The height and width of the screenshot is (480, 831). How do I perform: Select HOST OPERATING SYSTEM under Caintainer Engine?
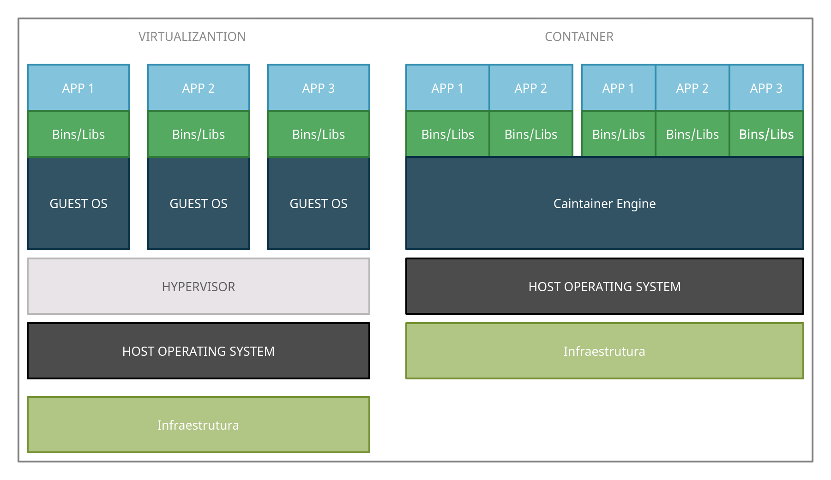(605, 286)
